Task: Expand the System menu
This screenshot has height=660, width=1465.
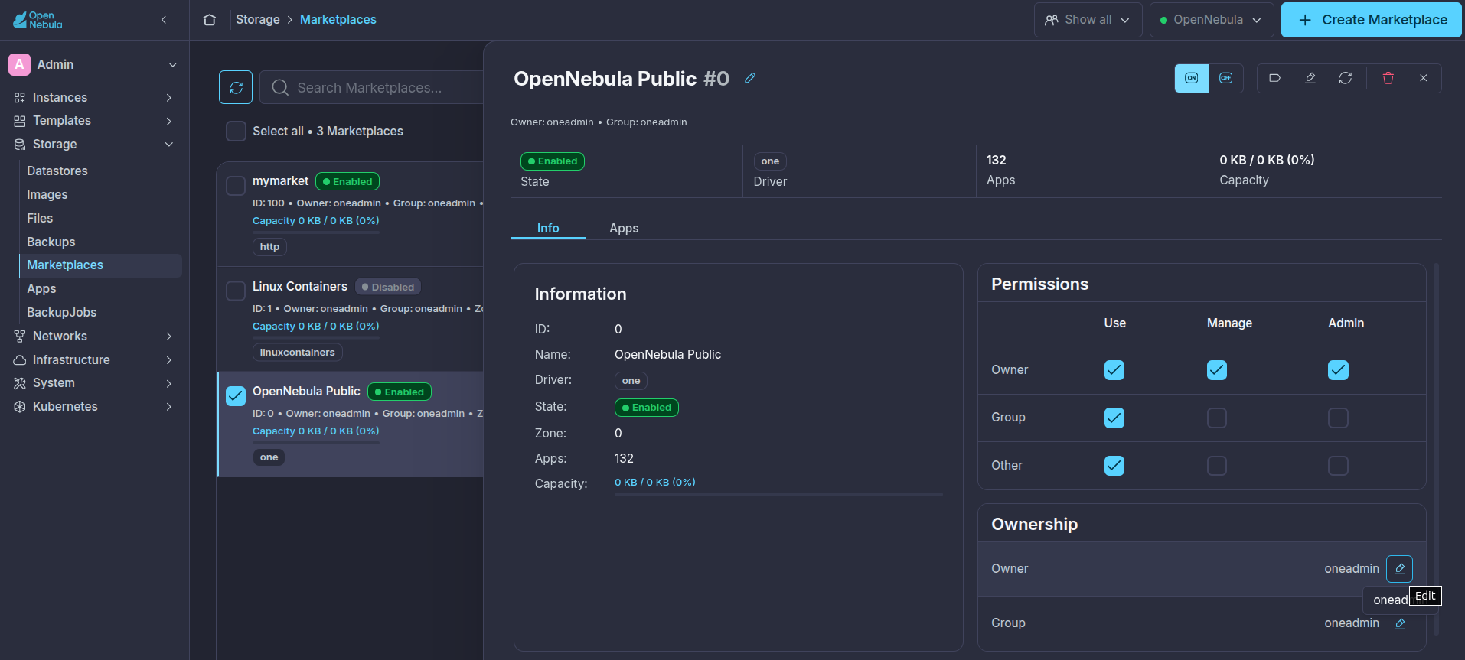Action: point(94,383)
